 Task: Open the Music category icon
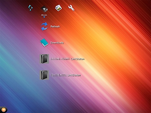point(31,8)
